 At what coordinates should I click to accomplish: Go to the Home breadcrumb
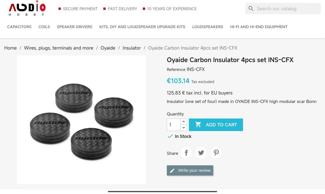click(x=10, y=48)
